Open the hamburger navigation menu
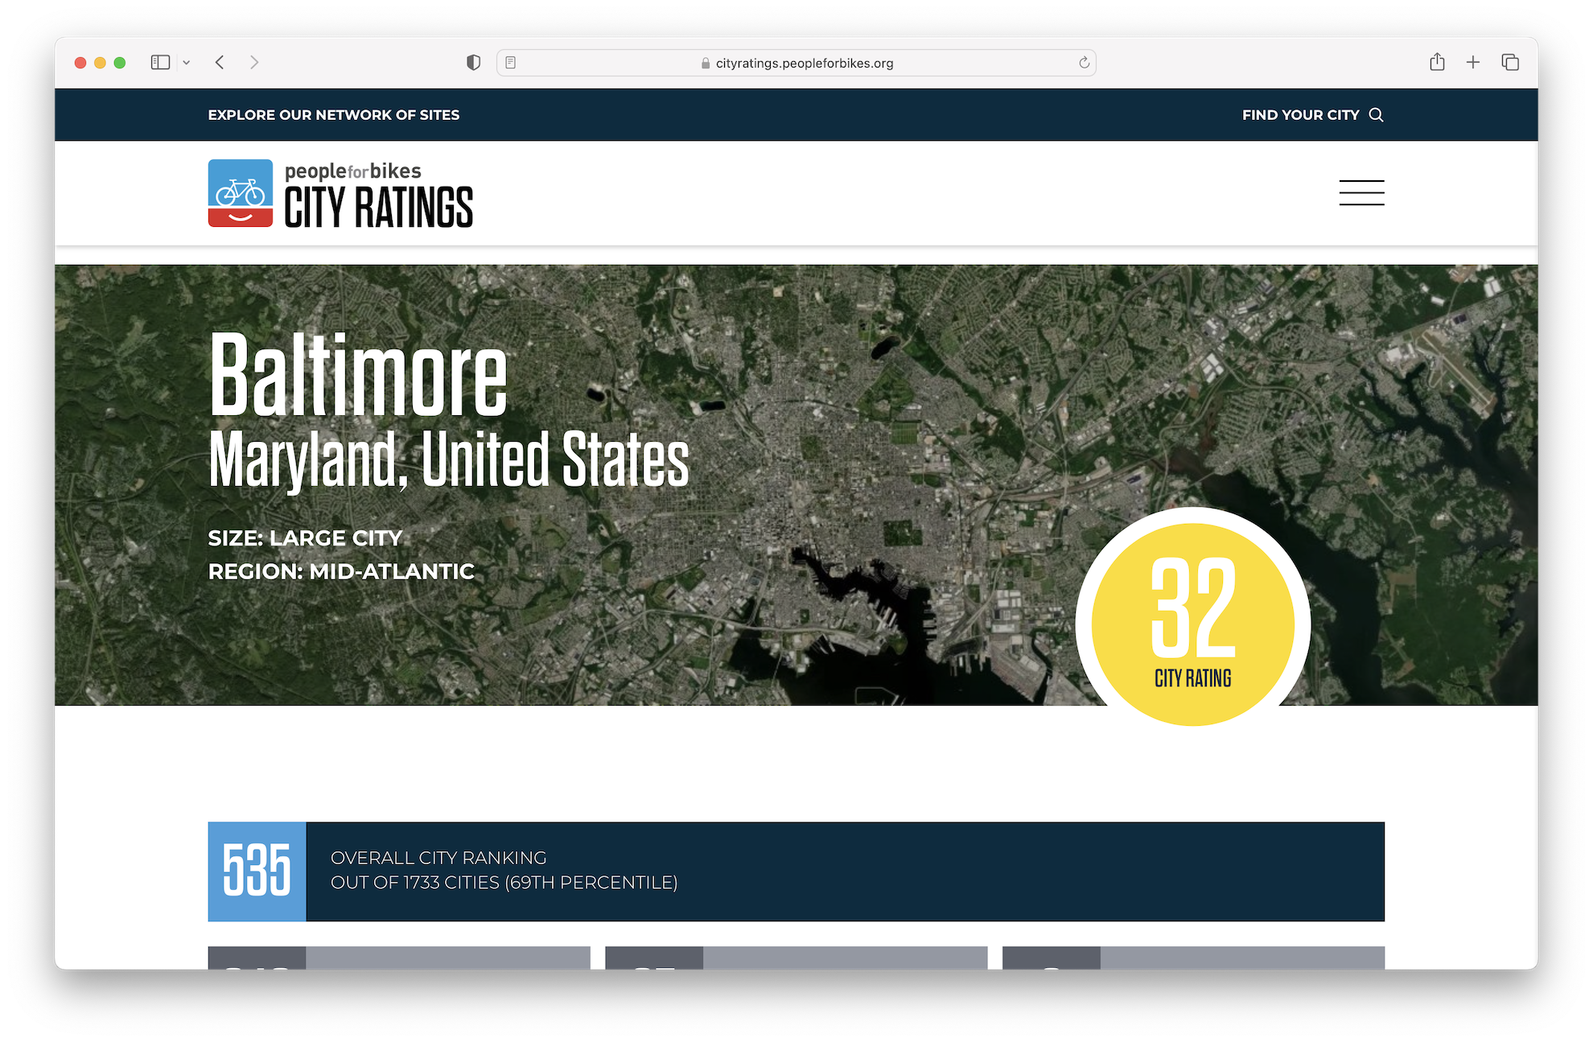This screenshot has width=1593, height=1042. click(x=1361, y=193)
